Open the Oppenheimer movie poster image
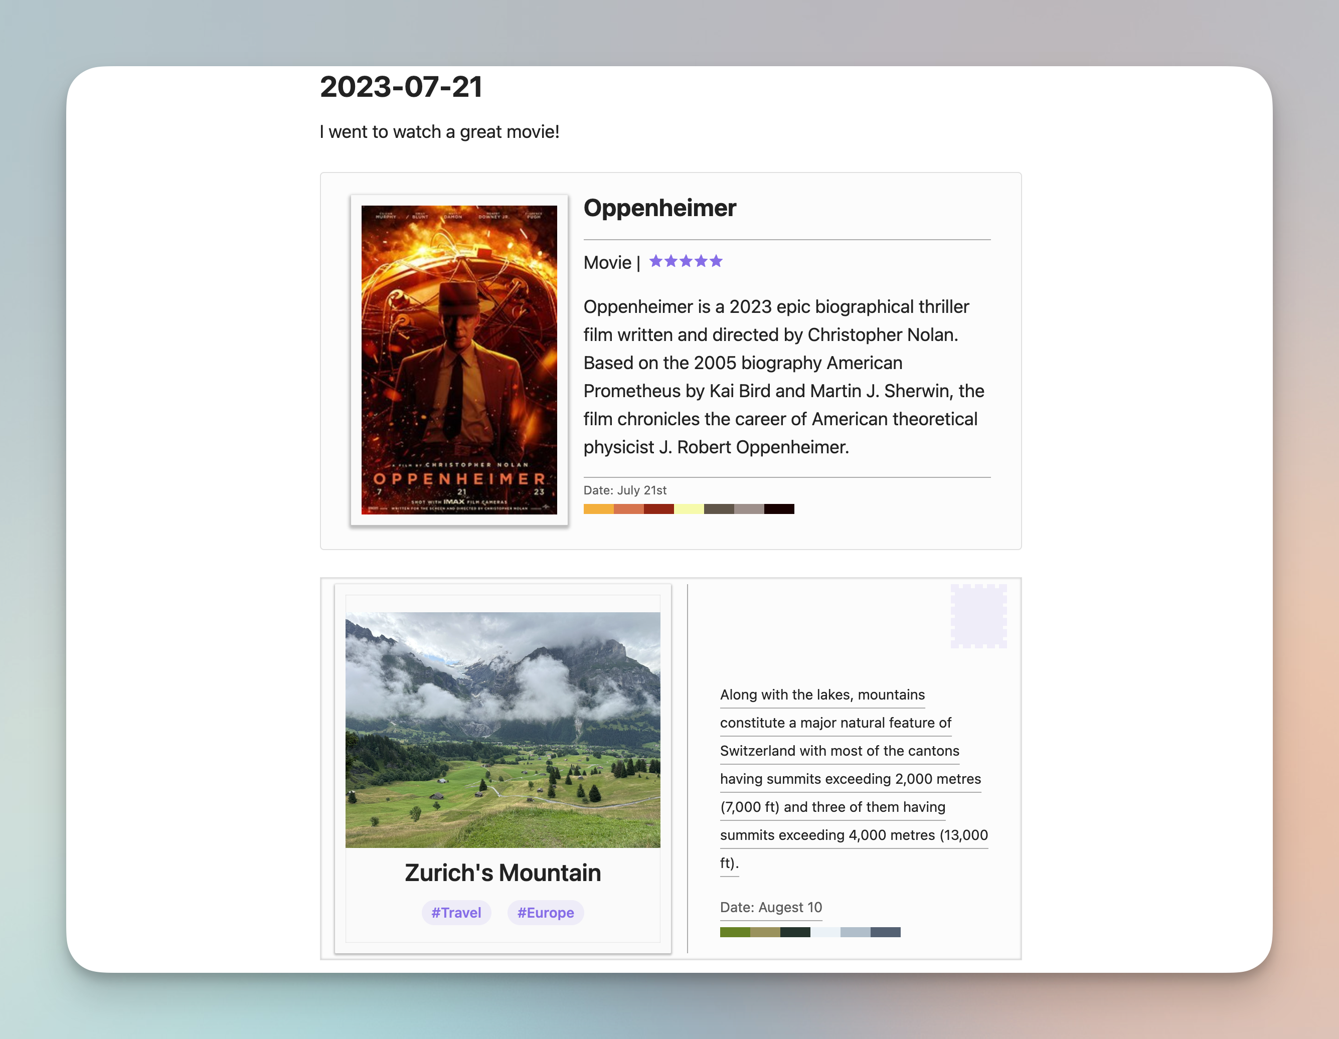The width and height of the screenshot is (1339, 1039). point(459,360)
